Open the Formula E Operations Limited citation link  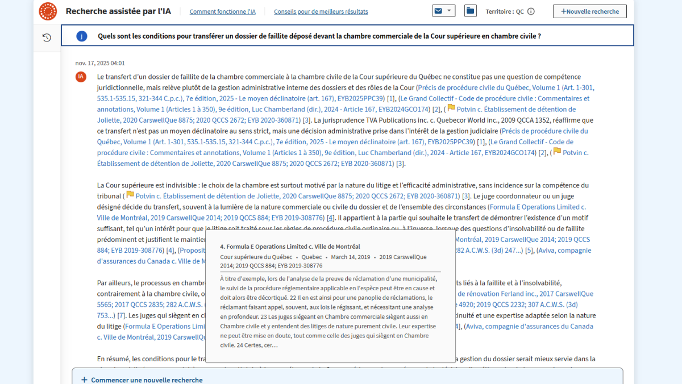pos(537,207)
